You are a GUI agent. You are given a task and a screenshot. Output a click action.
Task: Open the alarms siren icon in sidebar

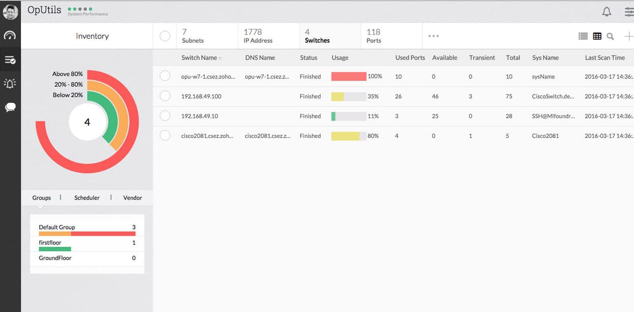(x=10, y=83)
